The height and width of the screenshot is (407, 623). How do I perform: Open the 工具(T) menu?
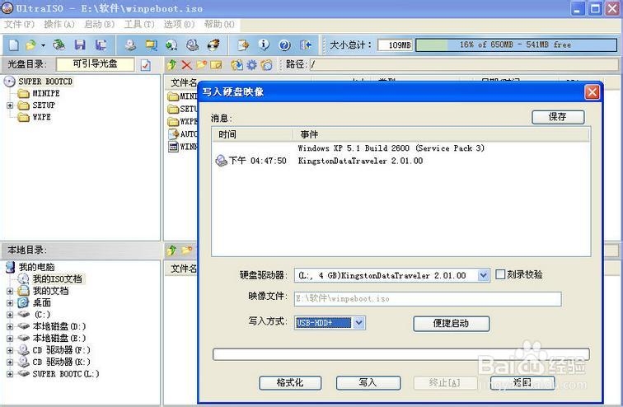139,24
